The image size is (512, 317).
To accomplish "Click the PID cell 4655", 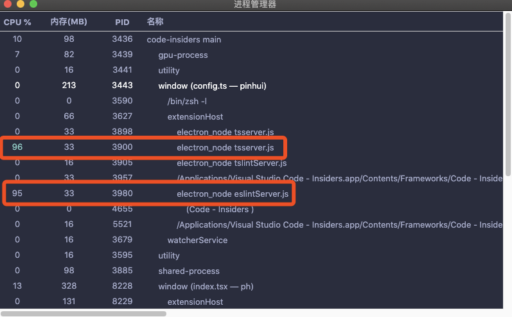I will point(123,209).
